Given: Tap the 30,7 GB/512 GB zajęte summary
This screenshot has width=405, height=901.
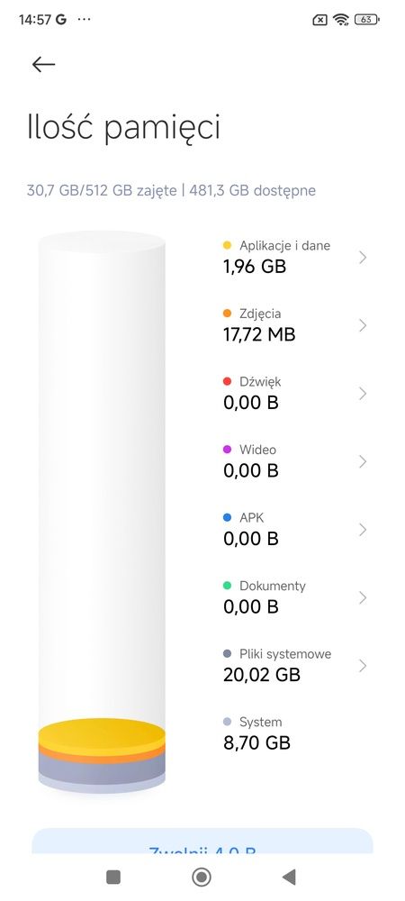Looking at the screenshot, I should (x=102, y=191).
